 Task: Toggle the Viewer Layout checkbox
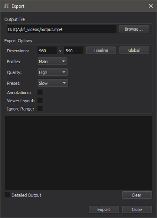coord(40,100)
